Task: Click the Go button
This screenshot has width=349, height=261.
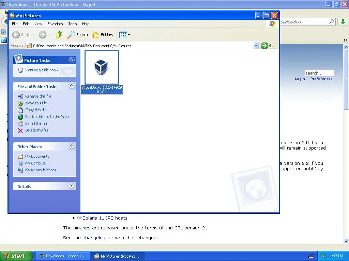Action: click(x=268, y=46)
